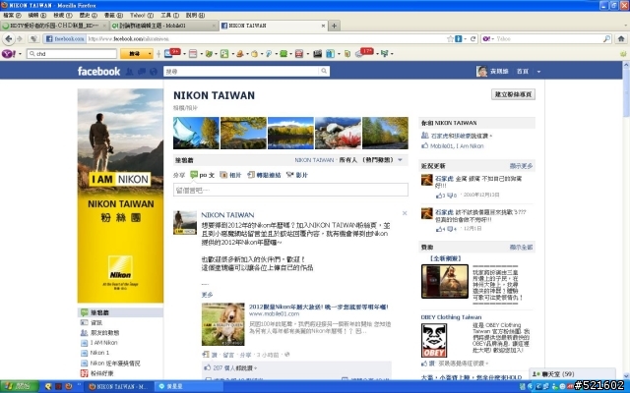Click the Yahoo toolbar search box with chd

(x=72, y=54)
